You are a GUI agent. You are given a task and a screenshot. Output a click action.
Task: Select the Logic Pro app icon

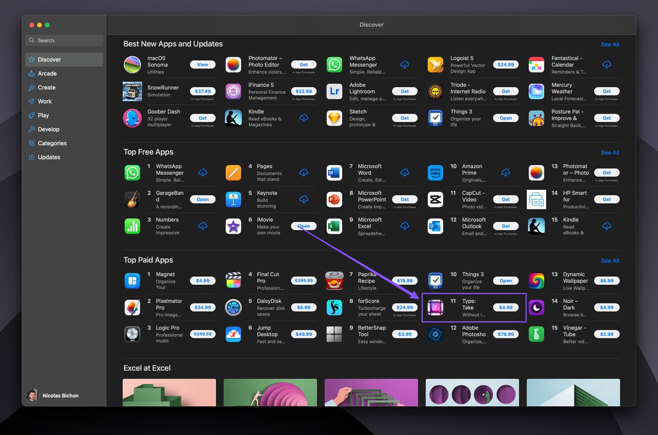click(x=132, y=334)
